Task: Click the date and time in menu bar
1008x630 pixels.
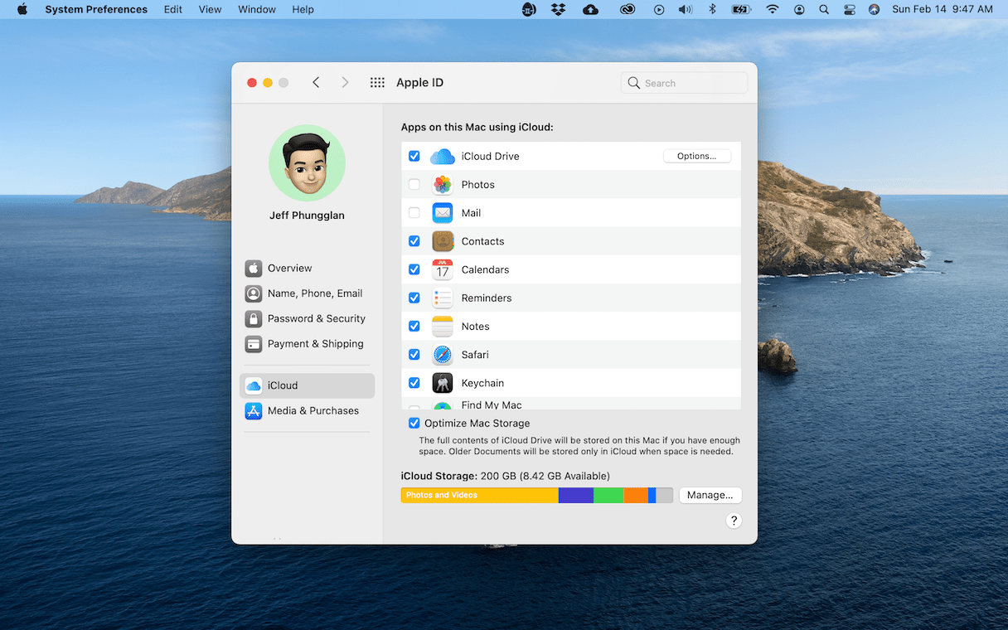Action: 942,10
